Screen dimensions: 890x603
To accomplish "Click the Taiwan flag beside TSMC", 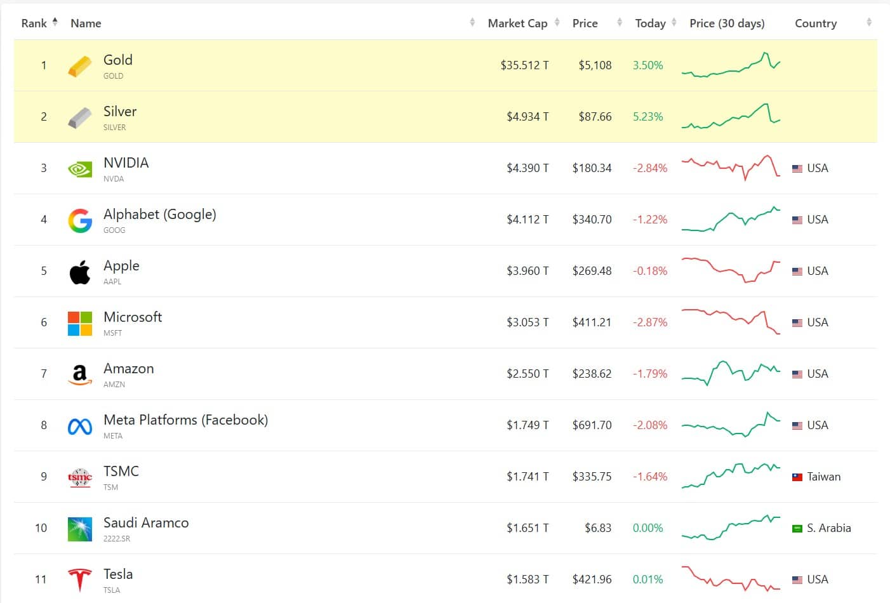I will (x=797, y=477).
